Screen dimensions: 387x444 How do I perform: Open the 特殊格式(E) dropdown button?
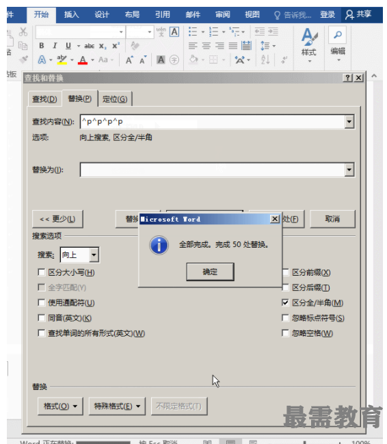(x=117, y=406)
